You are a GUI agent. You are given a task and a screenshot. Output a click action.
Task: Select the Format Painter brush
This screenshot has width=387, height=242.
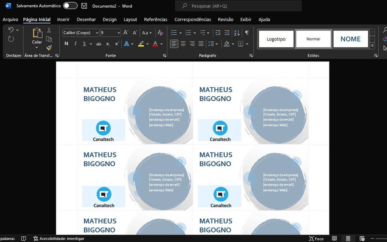coord(49,48)
